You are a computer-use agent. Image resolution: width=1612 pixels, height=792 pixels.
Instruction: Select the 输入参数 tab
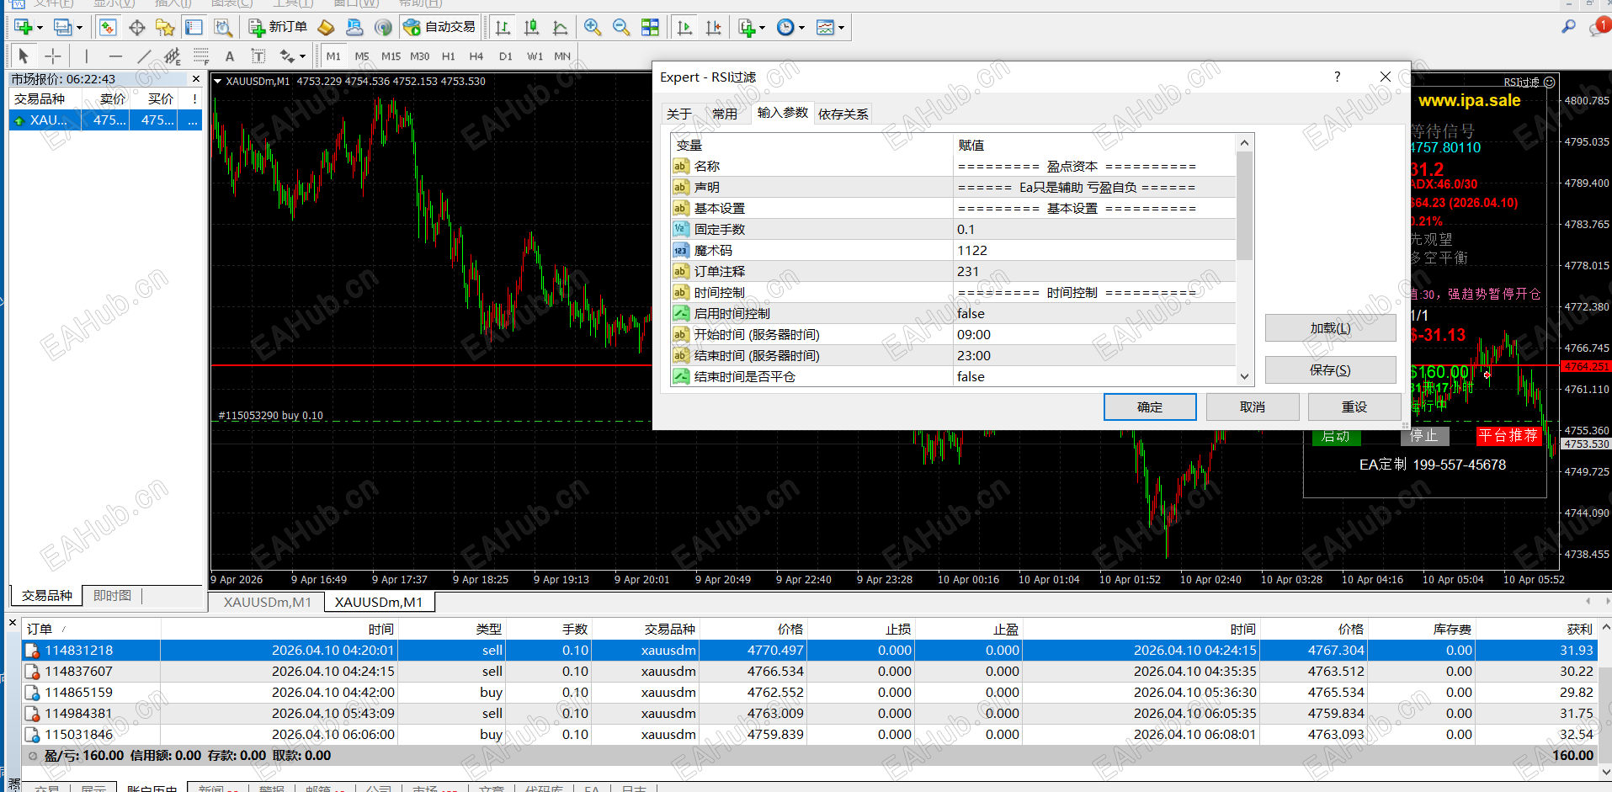[x=783, y=112]
